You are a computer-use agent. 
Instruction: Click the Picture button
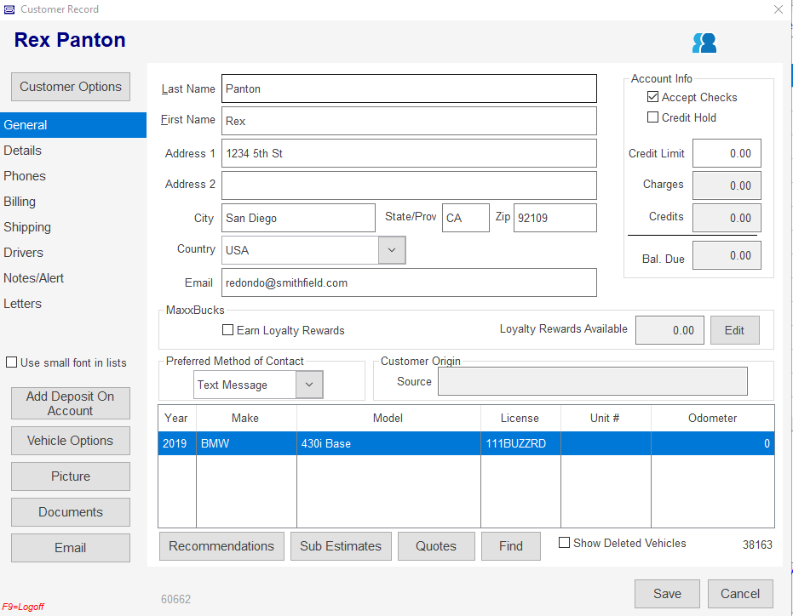[x=71, y=476]
